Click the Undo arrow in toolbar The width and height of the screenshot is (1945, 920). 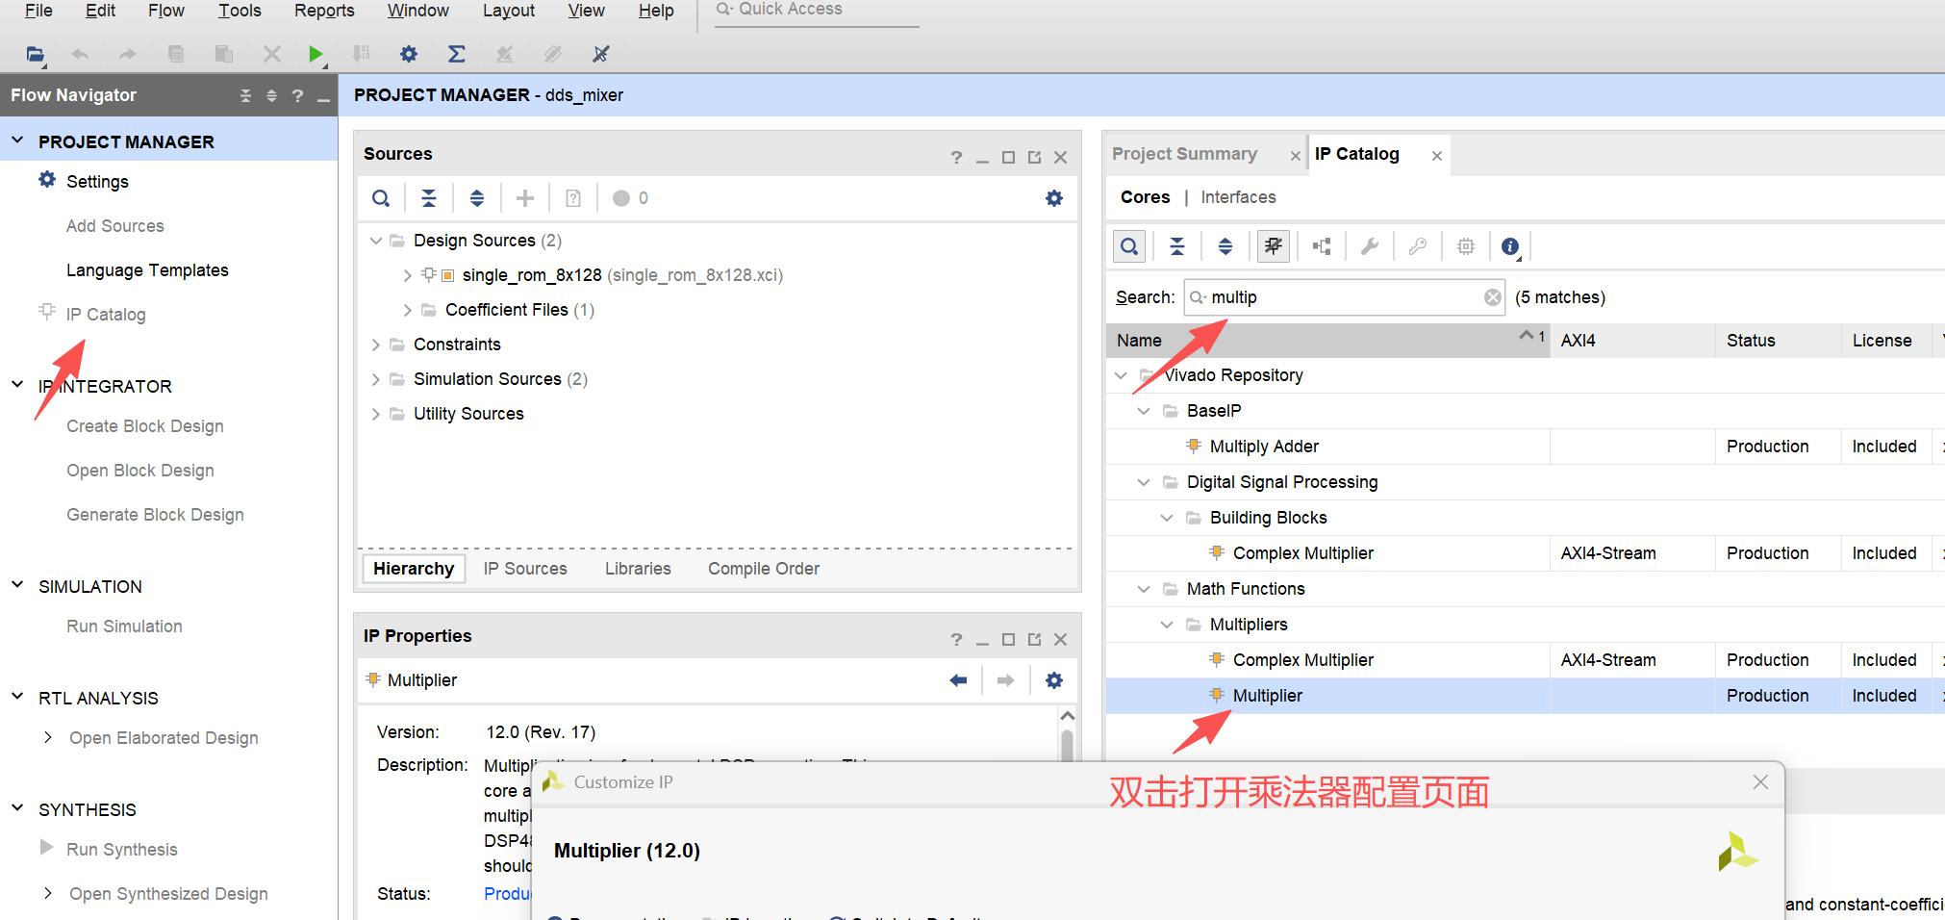click(x=80, y=55)
